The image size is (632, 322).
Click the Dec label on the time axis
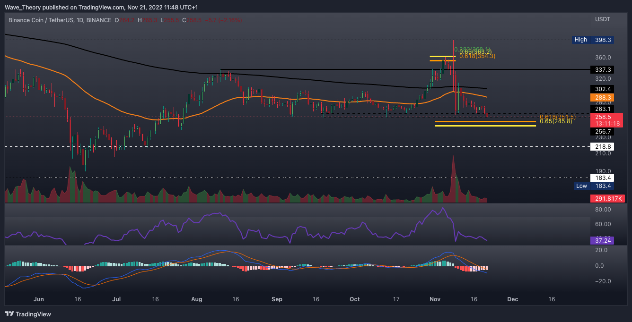(x=512, y=299)
